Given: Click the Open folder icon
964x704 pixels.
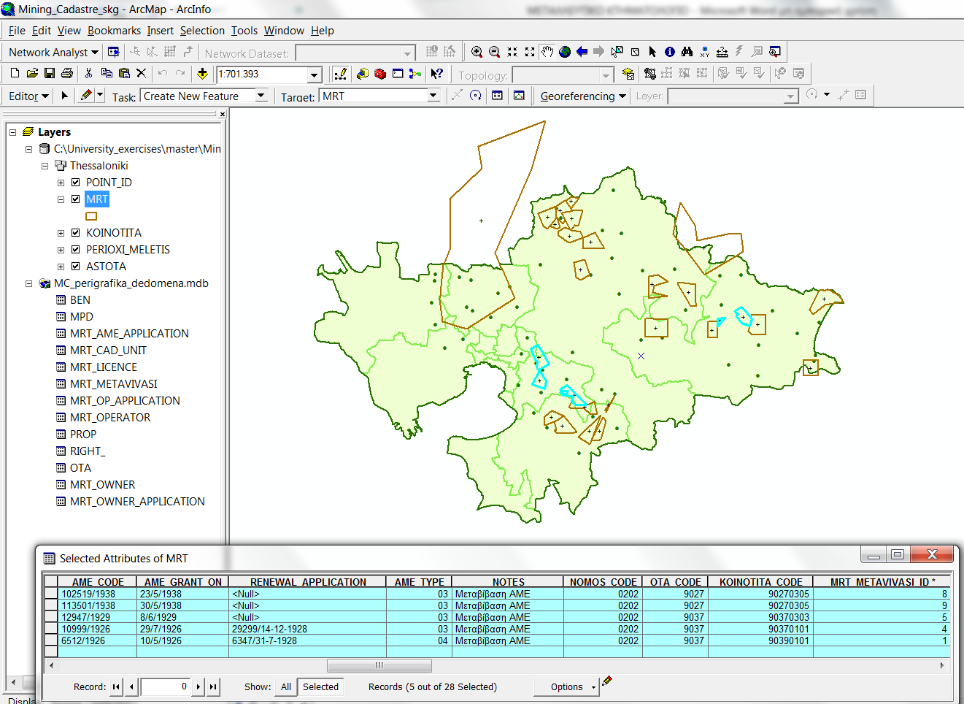Looking at the screenshot, I should click(x=32, y=73).
